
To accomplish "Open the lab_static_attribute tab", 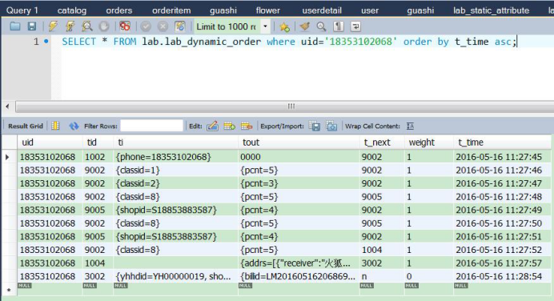I will click(x=491, y=10).
